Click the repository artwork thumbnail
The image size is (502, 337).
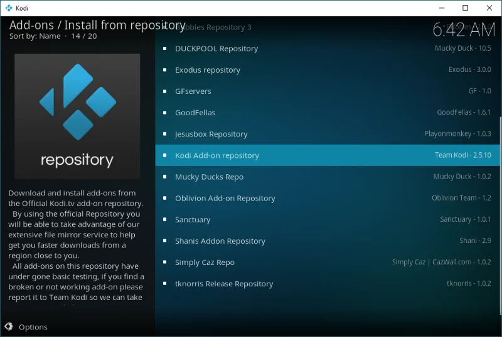(x=77, y=116)
